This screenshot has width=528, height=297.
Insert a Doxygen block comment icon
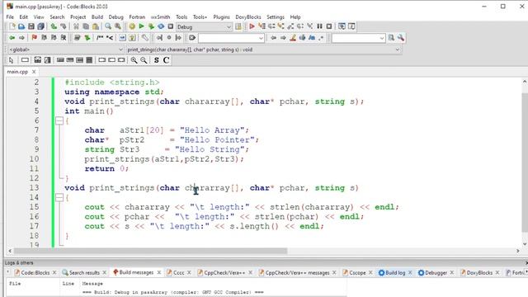(x=100, y=38)
